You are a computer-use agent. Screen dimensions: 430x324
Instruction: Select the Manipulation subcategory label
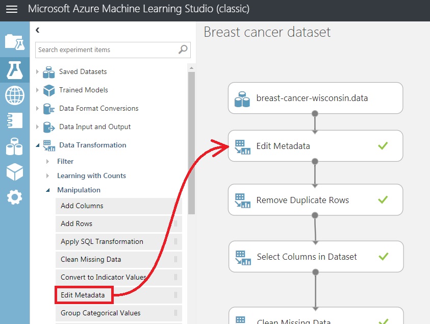[x=79, y=190]
